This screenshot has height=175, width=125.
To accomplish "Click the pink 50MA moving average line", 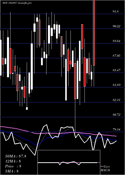I will click(58, 133).
